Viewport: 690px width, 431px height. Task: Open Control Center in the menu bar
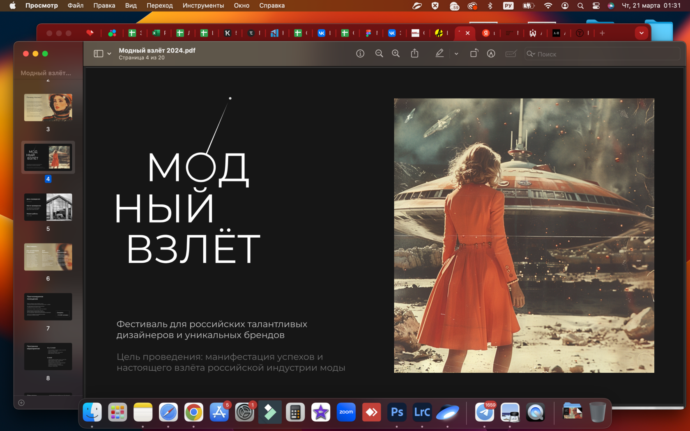596,6
